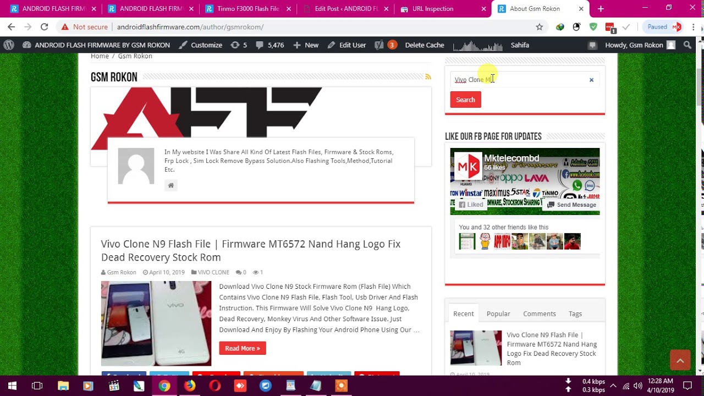Click New in the admin bar
The width and height of the screenshot is (704, 396).
[x=306, y=45]
